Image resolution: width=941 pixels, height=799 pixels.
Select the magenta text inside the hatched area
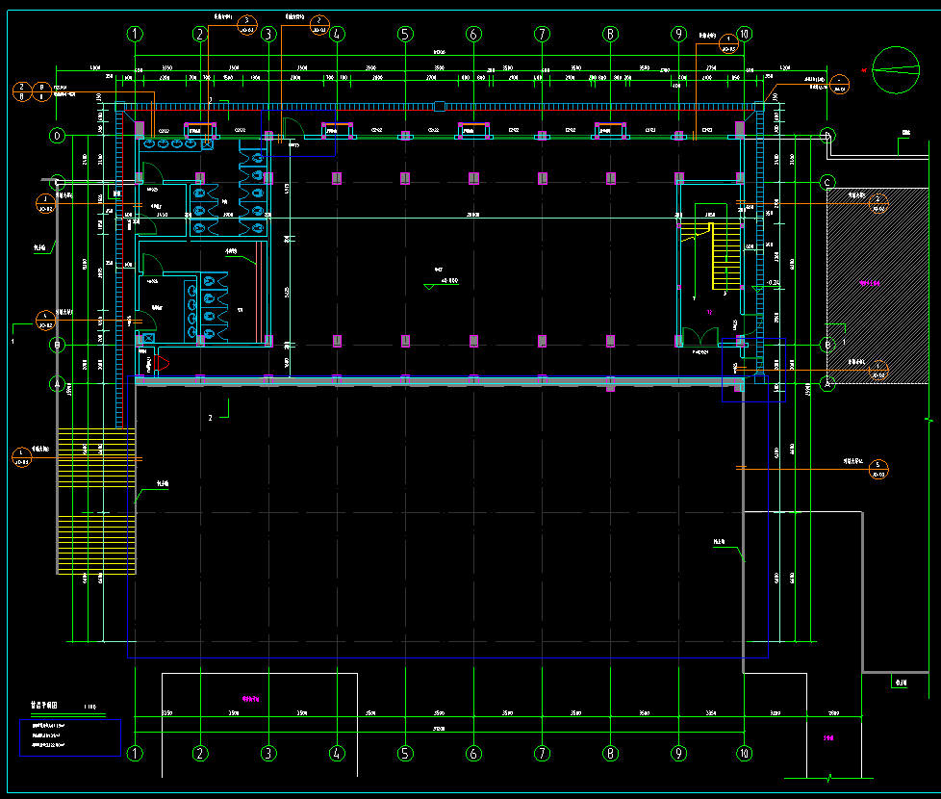pyautogui.click(x=870, y=284)
